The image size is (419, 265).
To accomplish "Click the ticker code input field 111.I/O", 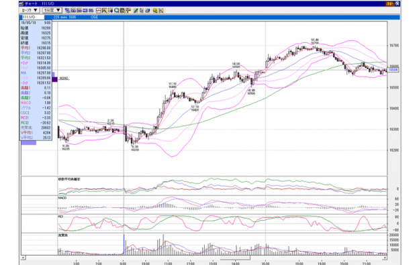I will [x=33, y=17].
